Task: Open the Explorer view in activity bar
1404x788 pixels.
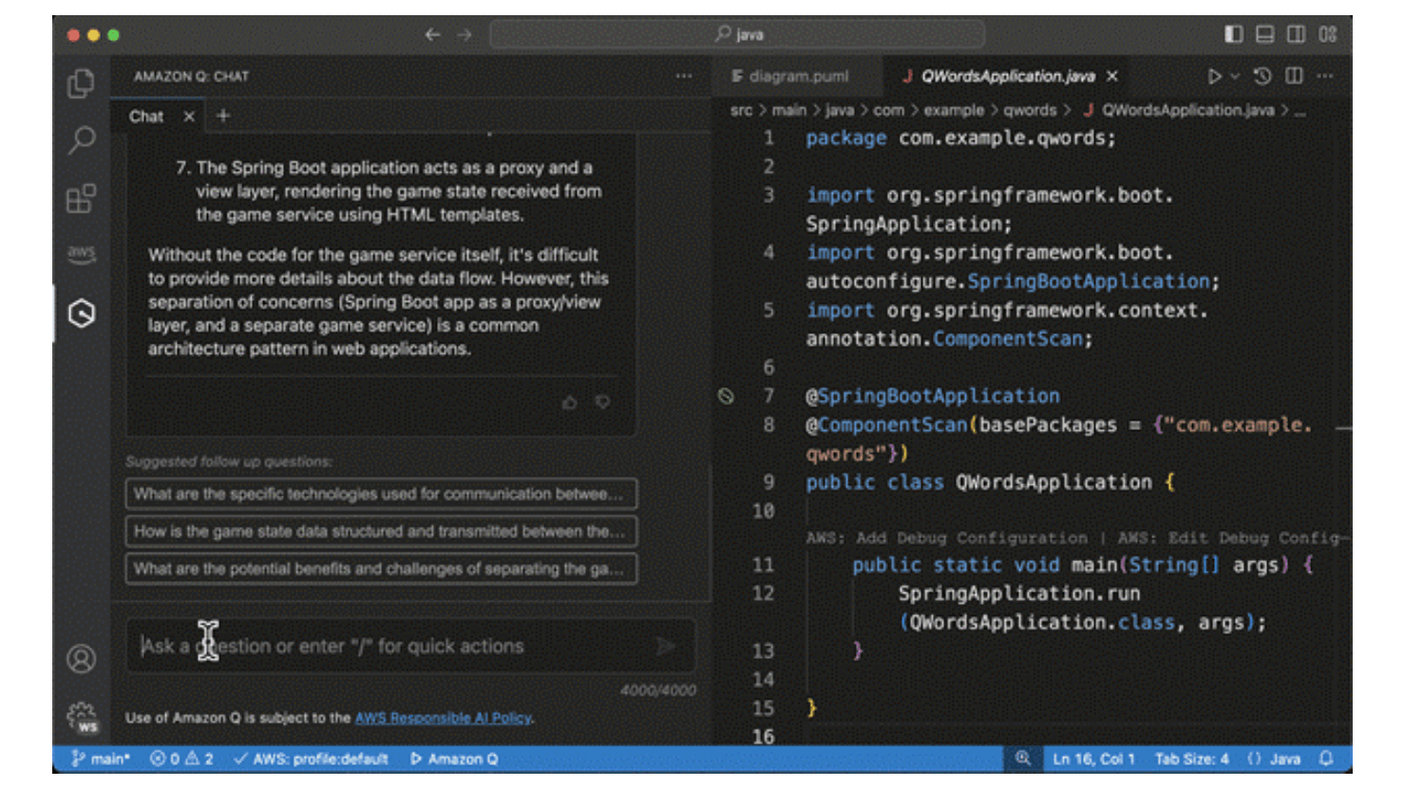Action: click(x=82, y=84)
